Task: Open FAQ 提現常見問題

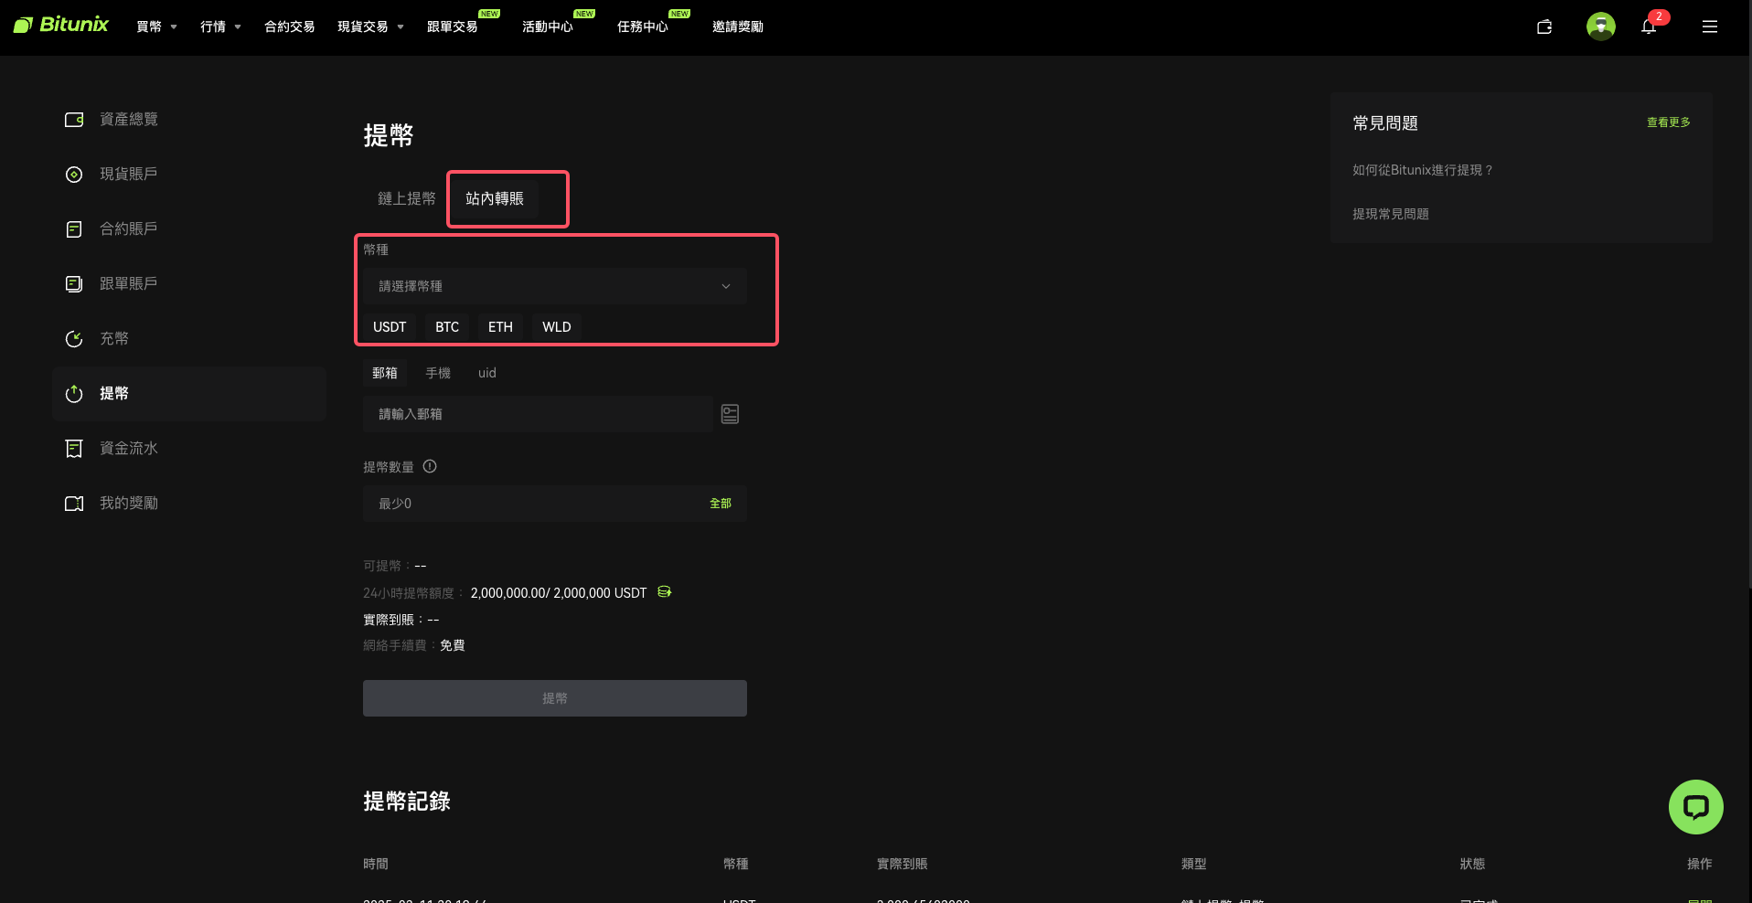Action: pyautogui.click(x=1391, y=214)
